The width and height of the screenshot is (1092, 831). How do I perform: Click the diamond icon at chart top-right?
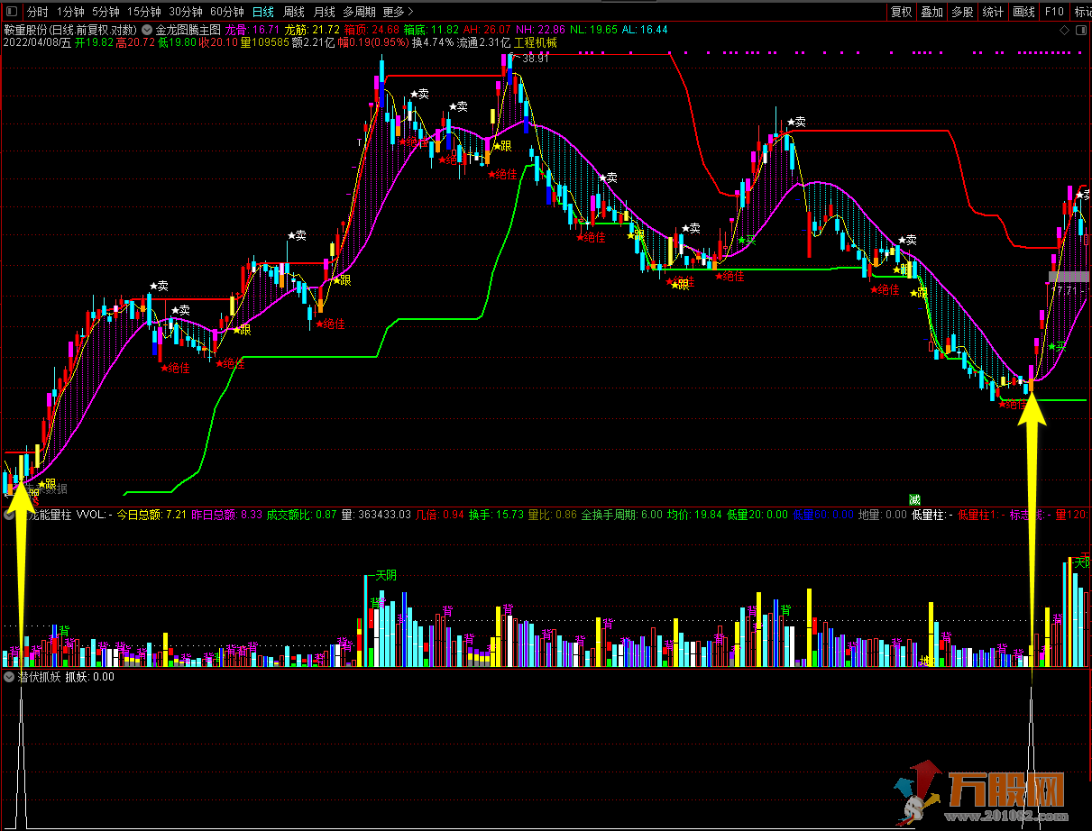pyautogui.click(x=1064, y=32)
